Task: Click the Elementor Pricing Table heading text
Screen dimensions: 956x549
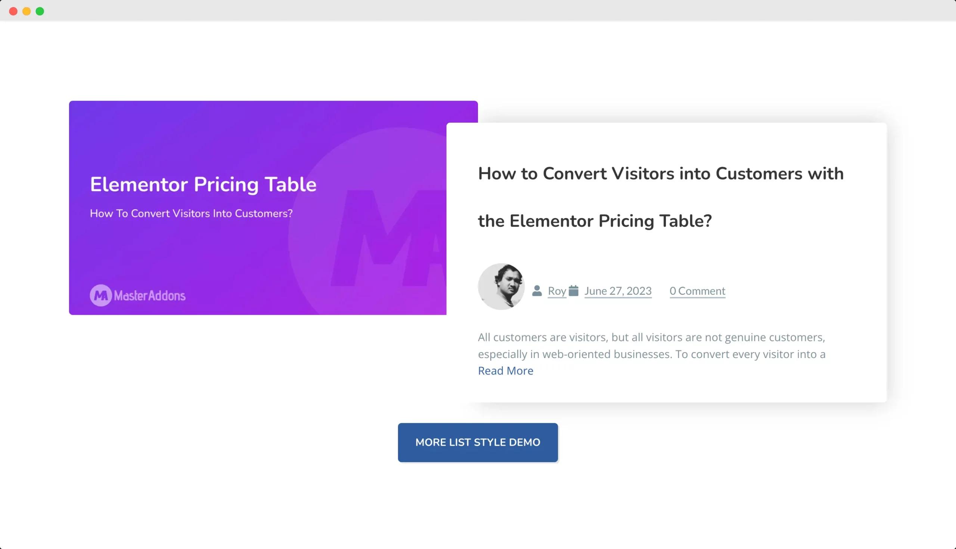Action: [x=203, y=184]
